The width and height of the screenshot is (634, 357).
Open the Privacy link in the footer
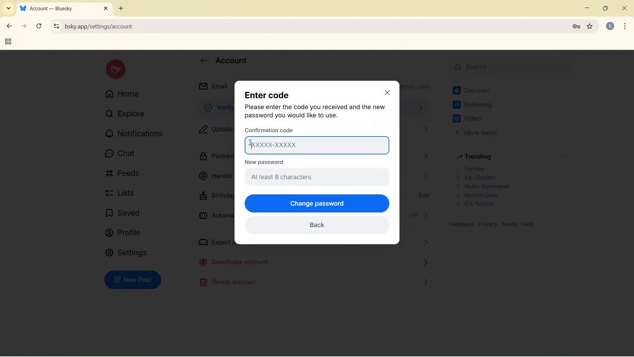pyautogui.click(x=488, y=224)
